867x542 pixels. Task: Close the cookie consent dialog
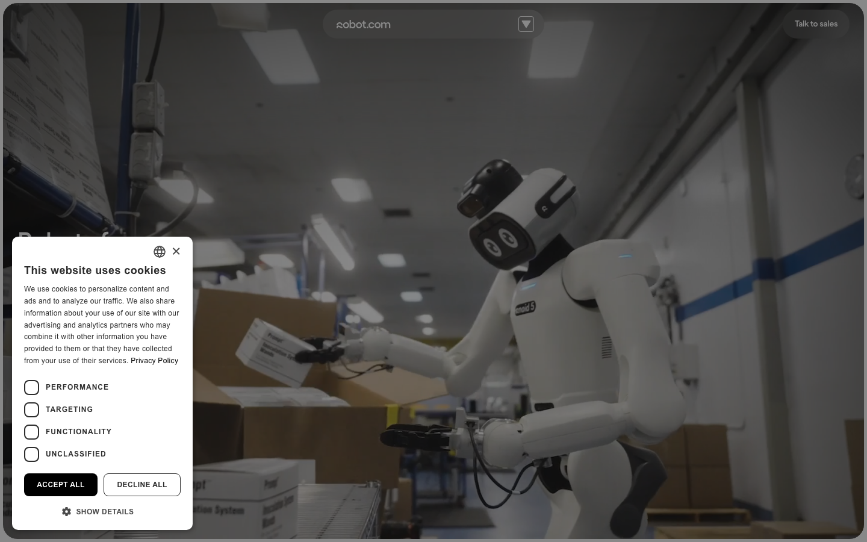pyautogui.click(x=176, y=251)
